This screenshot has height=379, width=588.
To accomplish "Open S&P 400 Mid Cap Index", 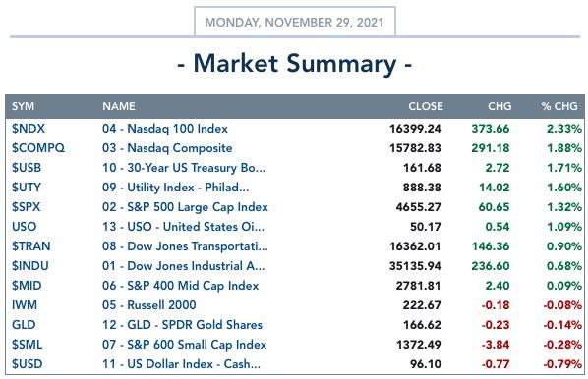I will pyautogui.click(x=180, y=286).
